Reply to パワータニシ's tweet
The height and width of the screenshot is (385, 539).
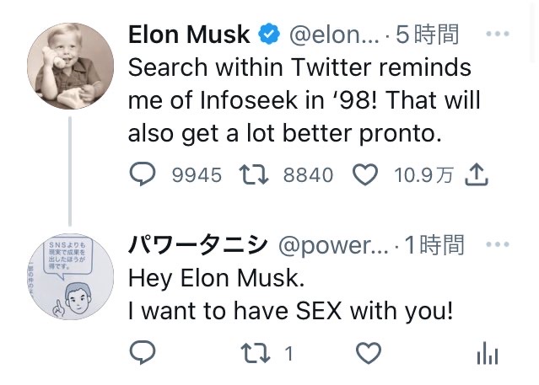143,354
